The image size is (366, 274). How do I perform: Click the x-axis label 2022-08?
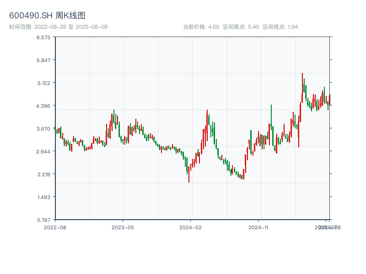pos(55,227)
